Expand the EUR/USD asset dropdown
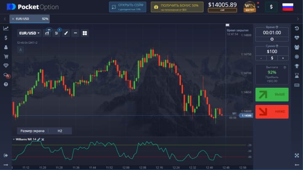303x170 pixels. tap(29, 33)
